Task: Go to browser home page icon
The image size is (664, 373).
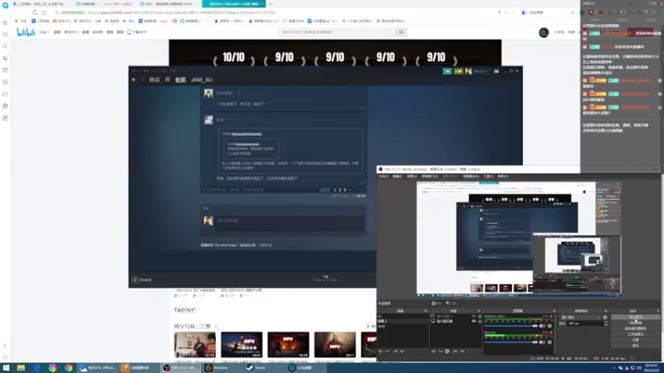Action: [x=45, y=12]
